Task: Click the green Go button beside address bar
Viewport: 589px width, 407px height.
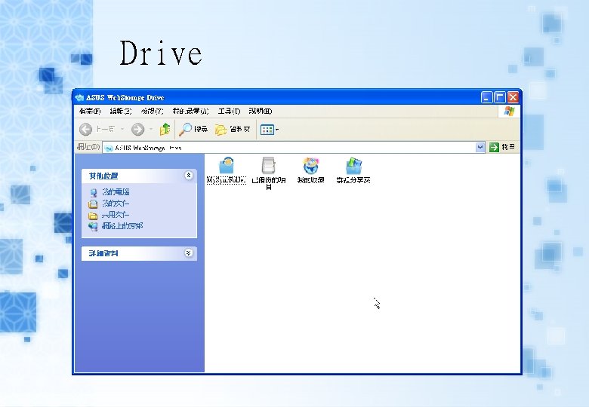Action: 502,147
